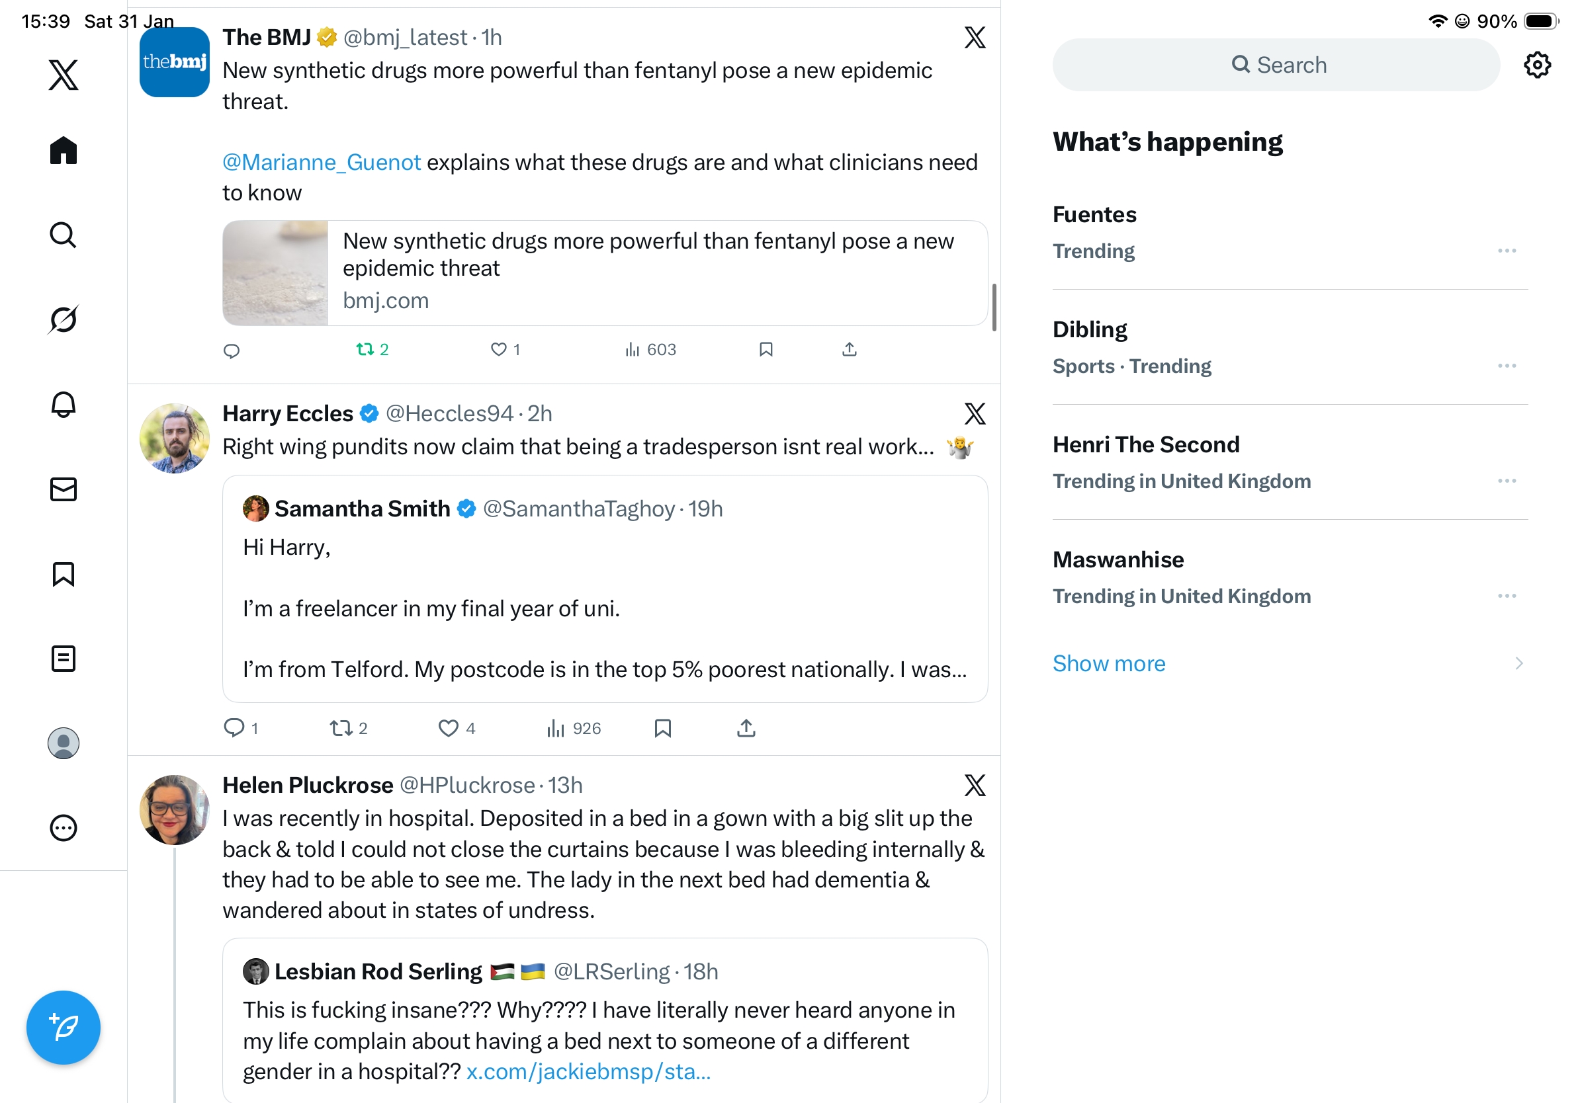Open @Marianne_Guenot mention link

coord(322,162)
